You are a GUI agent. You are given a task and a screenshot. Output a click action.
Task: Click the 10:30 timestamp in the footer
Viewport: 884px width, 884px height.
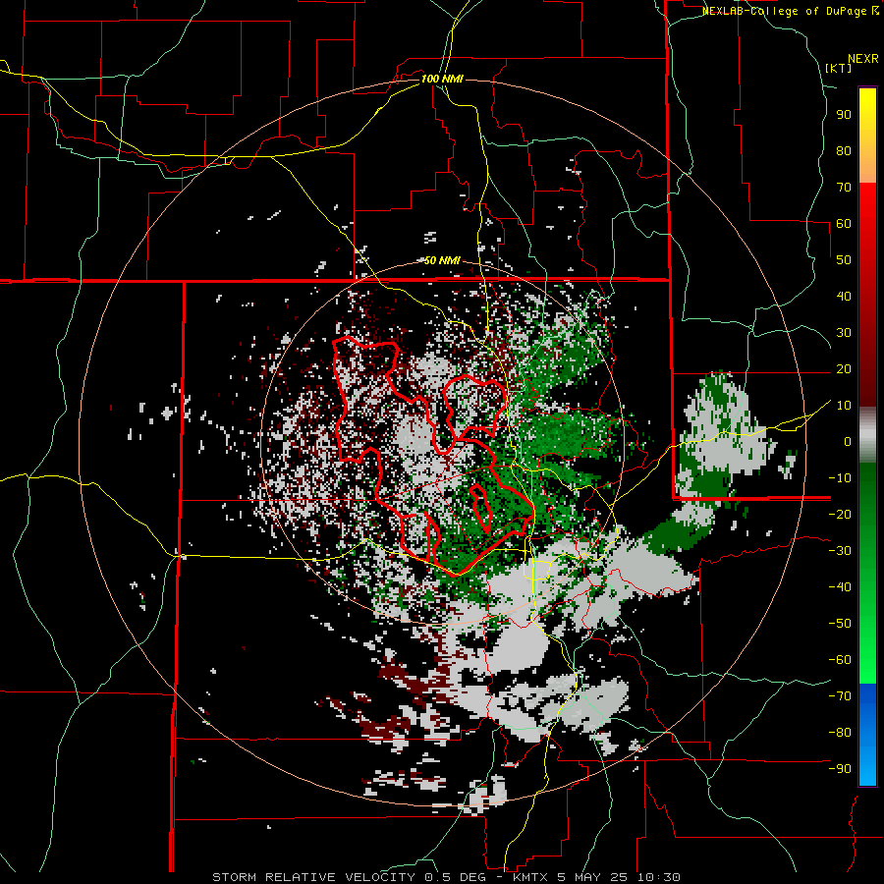[x=659, y=877]
